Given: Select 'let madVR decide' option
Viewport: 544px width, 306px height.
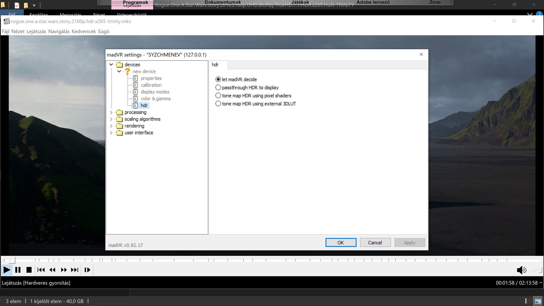Looking at the screenshot, I should [x=236, y=79].
